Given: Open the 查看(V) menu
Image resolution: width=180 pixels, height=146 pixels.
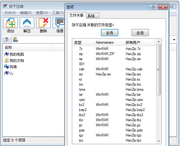Looking at the screenshot, I should (42, 13).
